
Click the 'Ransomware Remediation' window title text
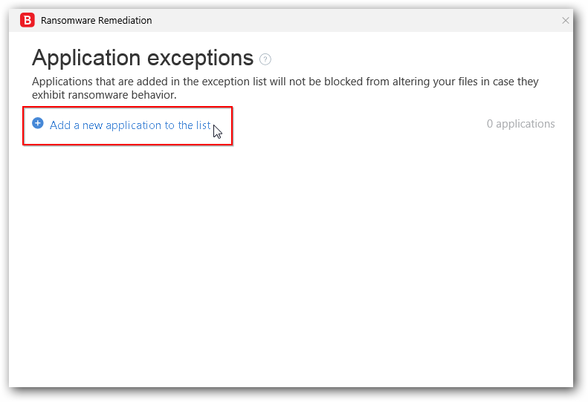coord(96,21)
